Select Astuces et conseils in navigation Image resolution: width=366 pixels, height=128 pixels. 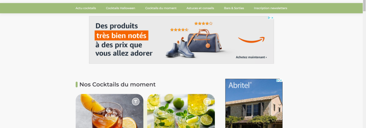pos(200,8)
